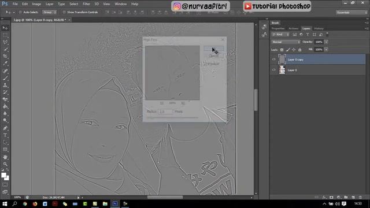370x208 pixels.
Task: Open the File menu
Action: click(15, 4)
